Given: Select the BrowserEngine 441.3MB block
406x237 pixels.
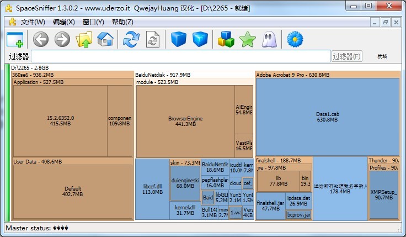Looking at the screenshot, I should 185,122.
